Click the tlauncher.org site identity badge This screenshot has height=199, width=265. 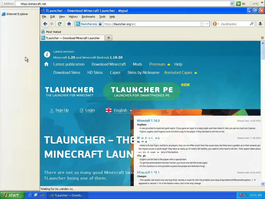coord(89,24)
